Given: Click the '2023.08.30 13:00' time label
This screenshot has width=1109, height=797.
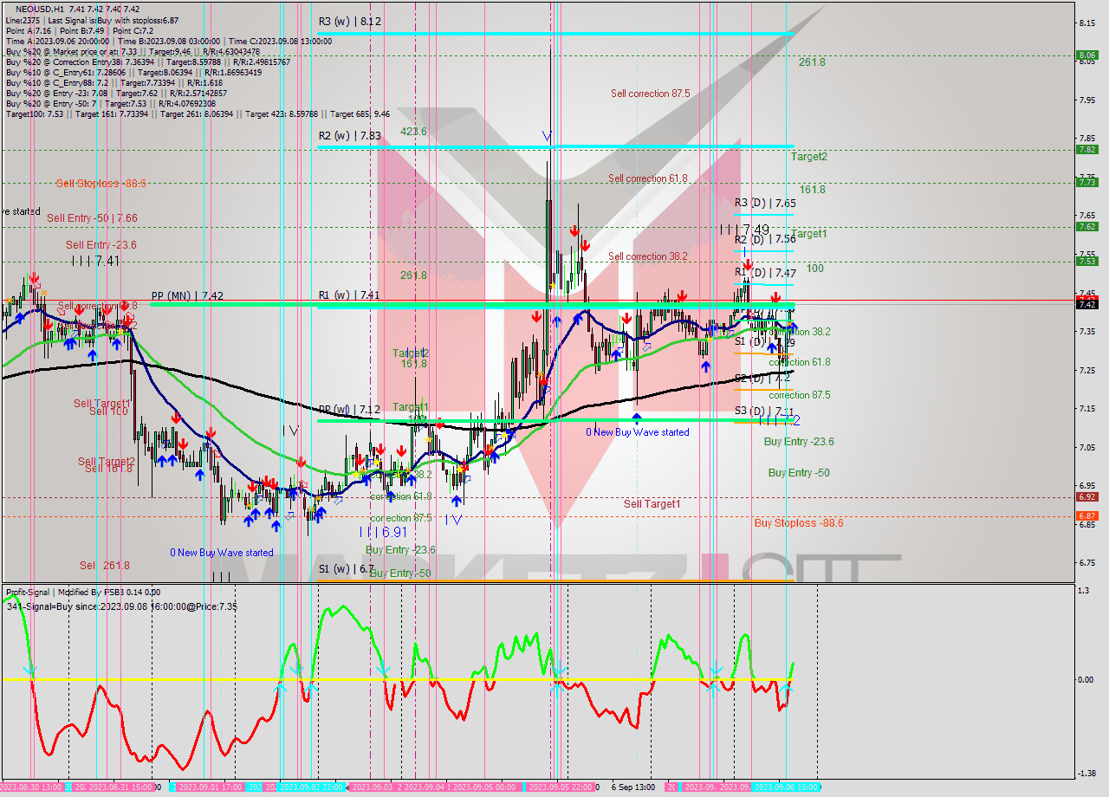Looking at the screenshot, I should click(32, 787).
